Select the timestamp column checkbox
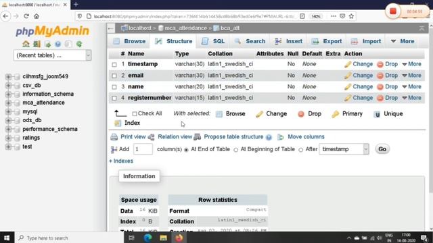The height and width of the screenshot is (243, 433). pos(114,65)
